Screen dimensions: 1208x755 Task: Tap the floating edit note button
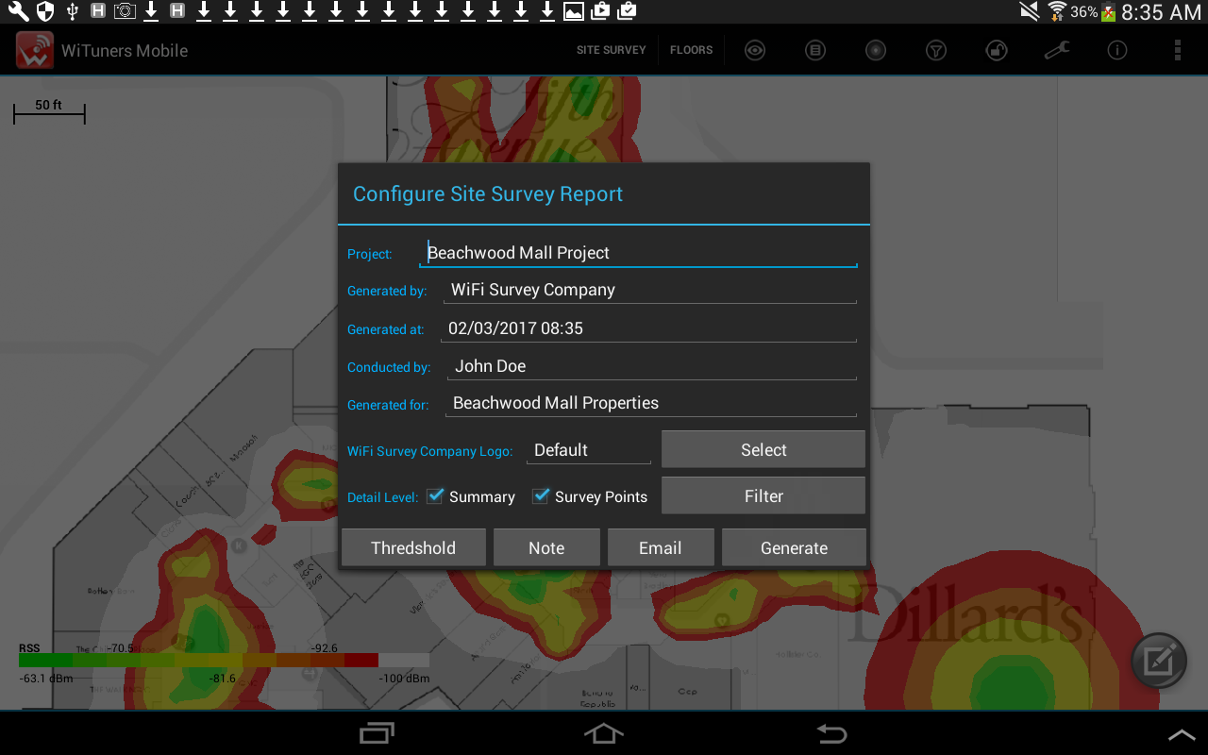(1159, 661)
